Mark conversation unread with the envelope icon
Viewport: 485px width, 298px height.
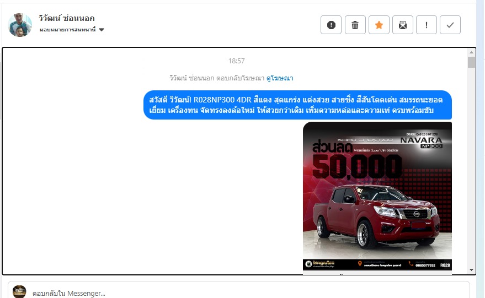click(403, 25)
